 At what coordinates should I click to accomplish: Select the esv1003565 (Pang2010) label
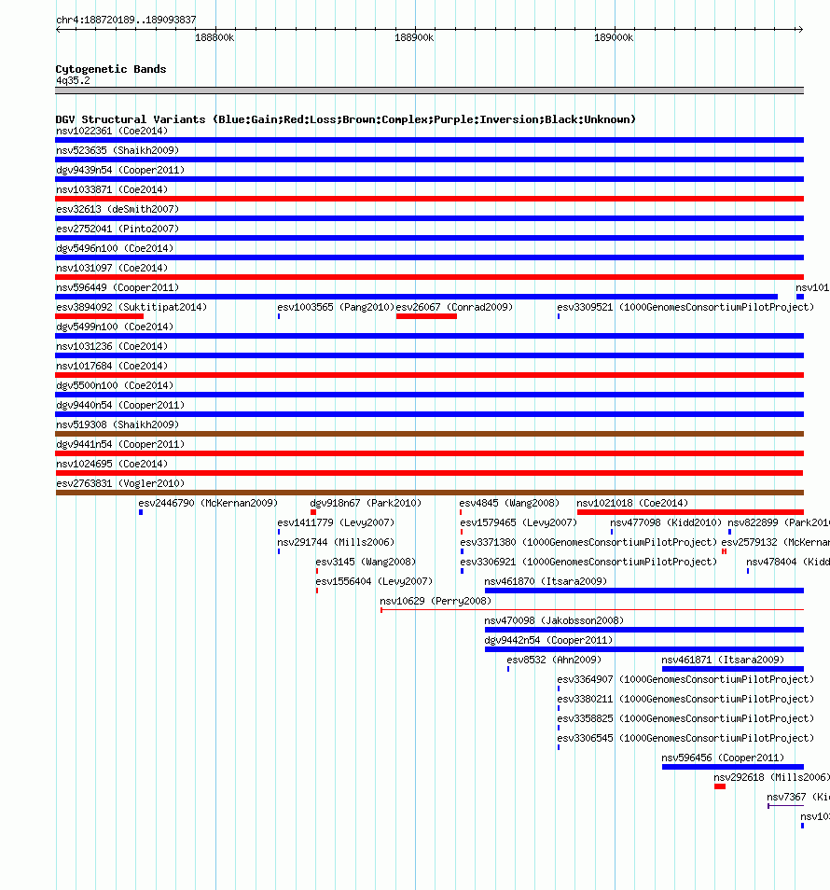336,307
